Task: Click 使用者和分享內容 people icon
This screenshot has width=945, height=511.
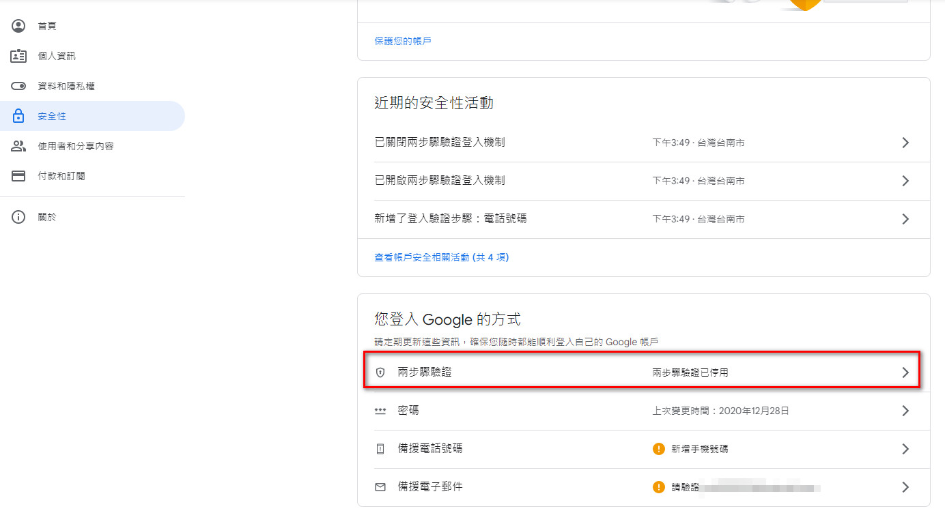Action: click(18, 146)
